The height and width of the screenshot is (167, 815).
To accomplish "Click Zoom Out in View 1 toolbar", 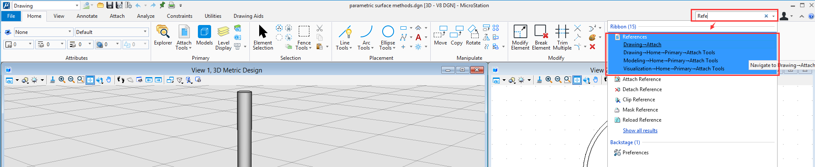I will (71, 80).
